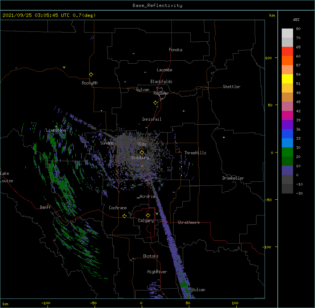Click the RockyMH label on the map

click(90, 83)
